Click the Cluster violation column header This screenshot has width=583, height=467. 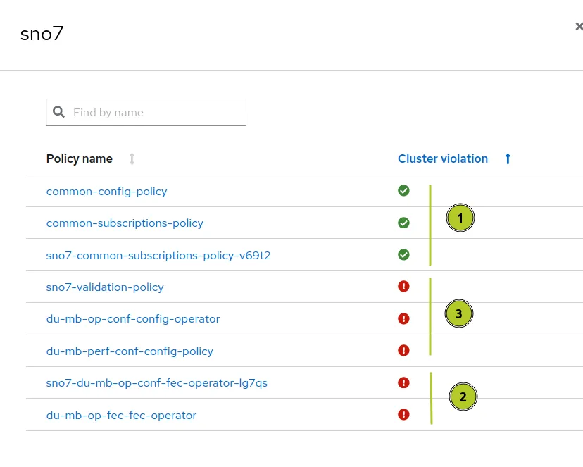coord(443,158)
